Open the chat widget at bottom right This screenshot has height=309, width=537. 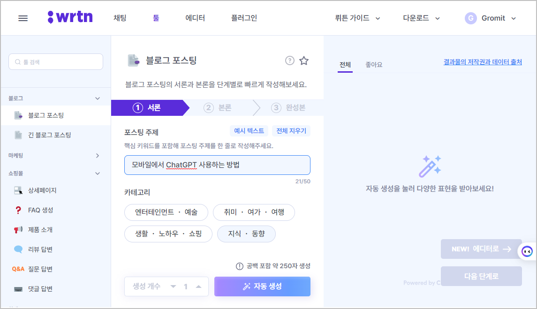click(x=526, y=252)
